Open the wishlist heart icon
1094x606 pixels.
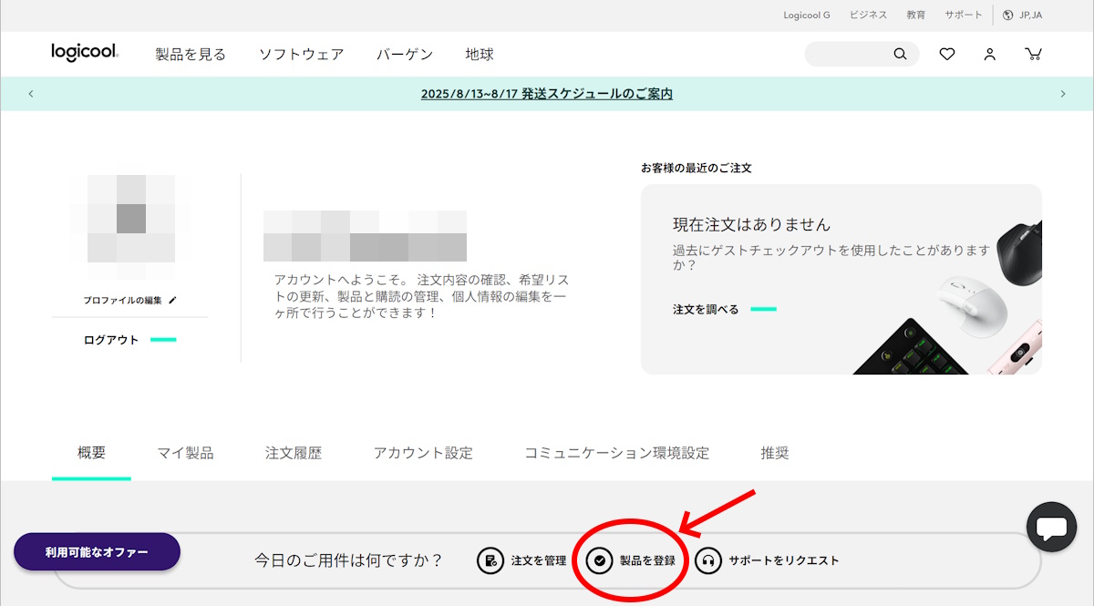[946, 54]
